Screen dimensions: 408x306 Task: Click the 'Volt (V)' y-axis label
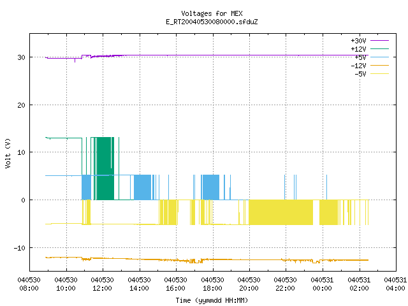point(8,154)
